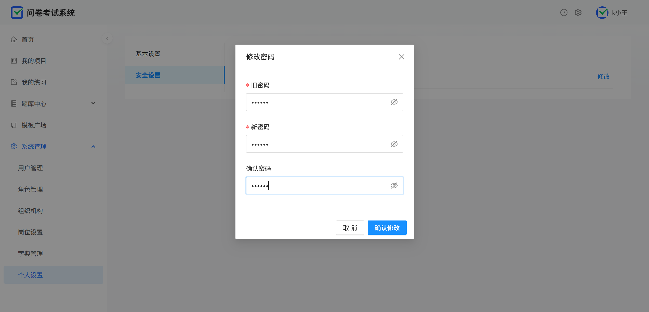Show the old password text

[394, 102]
